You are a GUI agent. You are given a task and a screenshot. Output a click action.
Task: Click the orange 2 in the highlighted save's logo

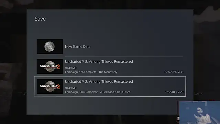click(x=58, y=86)
